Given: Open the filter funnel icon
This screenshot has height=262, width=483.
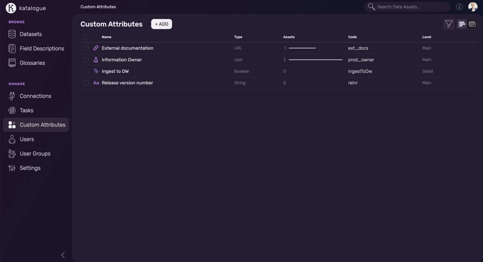Looking at the screenshot, I should pos(449,24).
